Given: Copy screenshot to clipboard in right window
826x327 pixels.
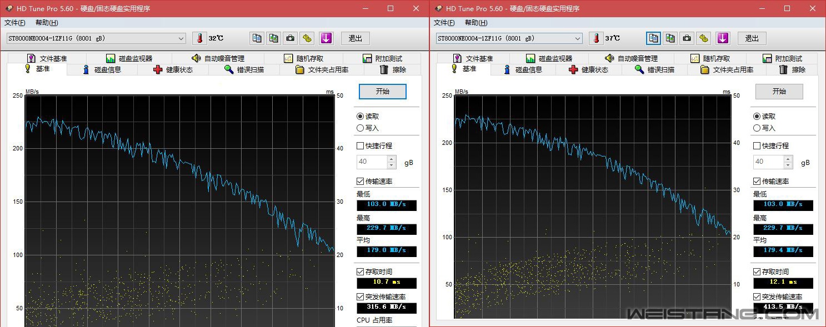Looking at the screenshot, I should 670,38.
